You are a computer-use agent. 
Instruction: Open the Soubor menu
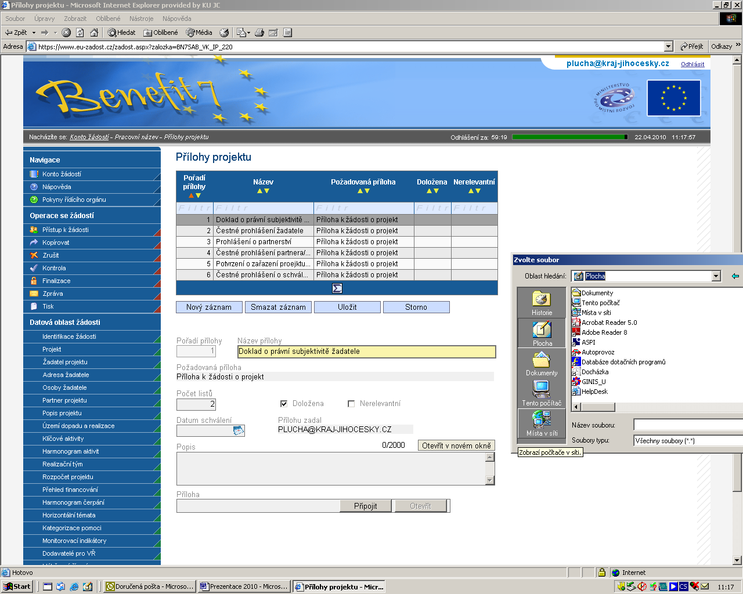[x=15, y=19]
